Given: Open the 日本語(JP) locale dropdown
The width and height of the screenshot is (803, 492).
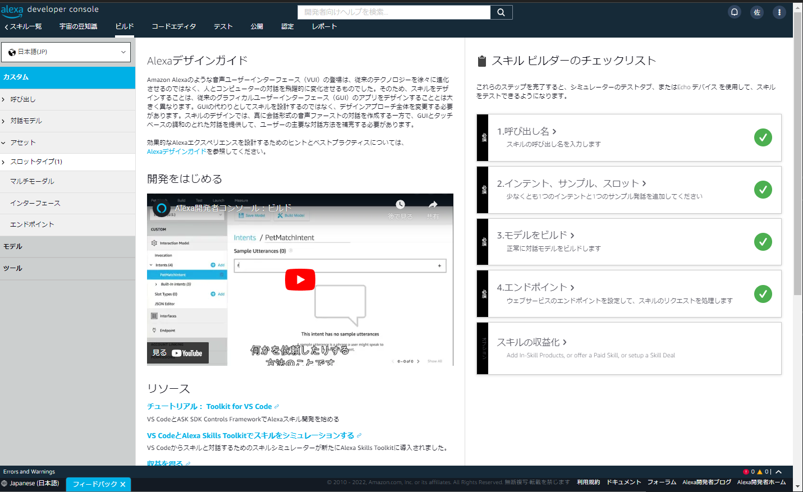Looking at the screenshot, I should (66, 52).
